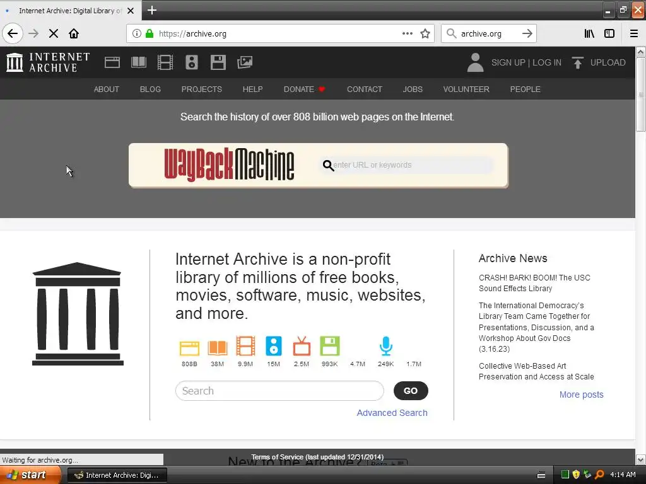Click SIGN UP link
Image resolution: width=646 pixels, height=484 pixels.
tap(508, 62)
